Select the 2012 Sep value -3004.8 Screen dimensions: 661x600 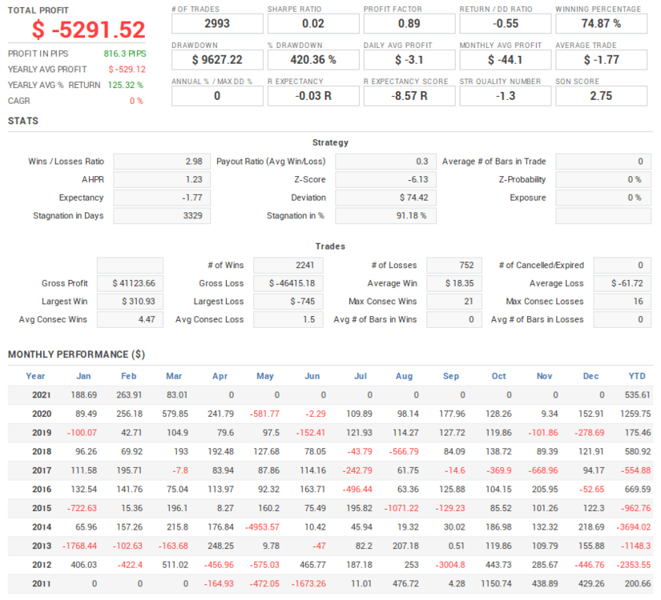[450, 565]
